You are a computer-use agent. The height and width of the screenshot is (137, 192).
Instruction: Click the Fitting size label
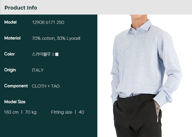coord(62,112)
